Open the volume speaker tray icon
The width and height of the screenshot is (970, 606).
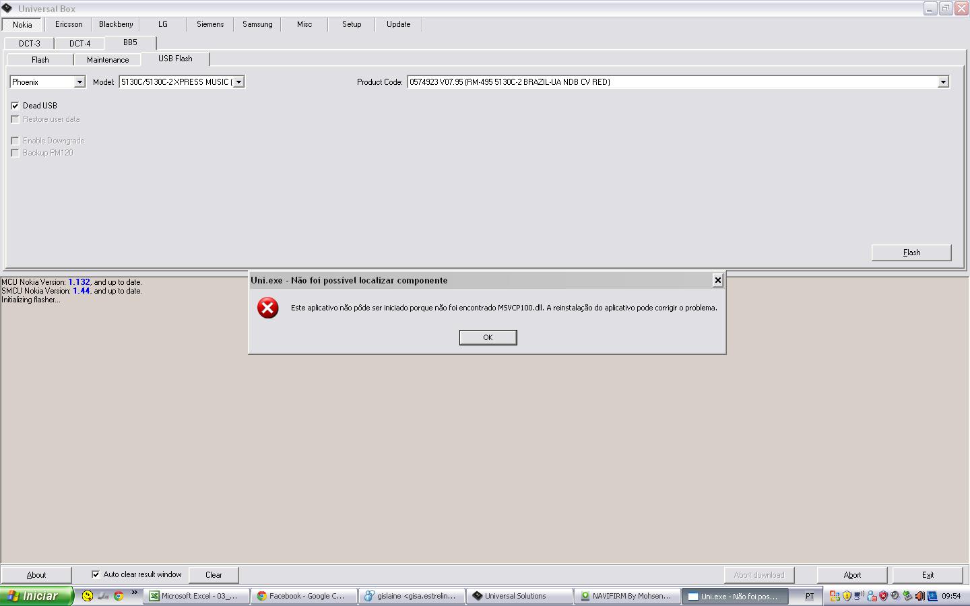(919, 596)
